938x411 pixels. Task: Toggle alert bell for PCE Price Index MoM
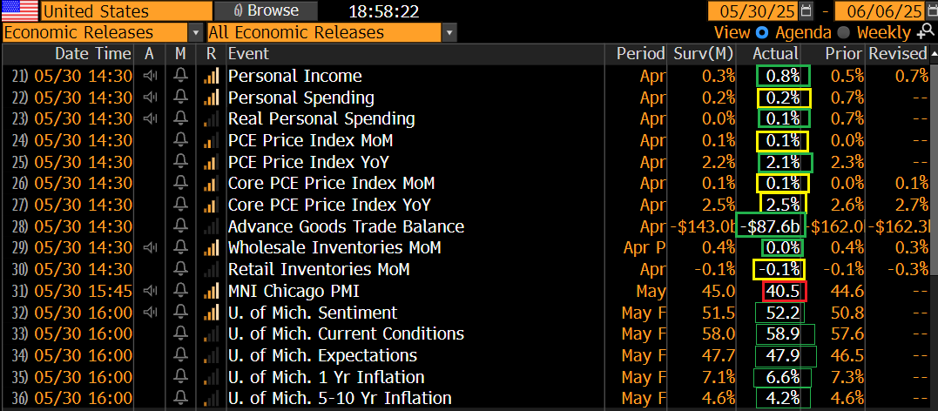coord(180,140)
